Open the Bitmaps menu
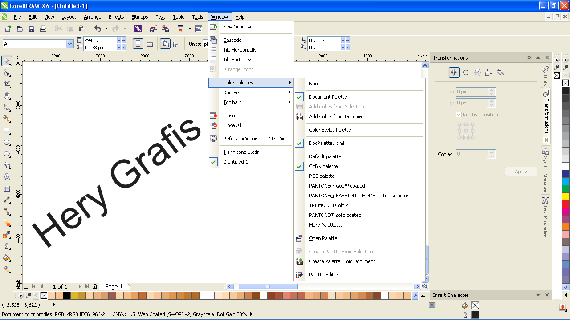Screen dimensions: 570x320 (x=140, y=17)
